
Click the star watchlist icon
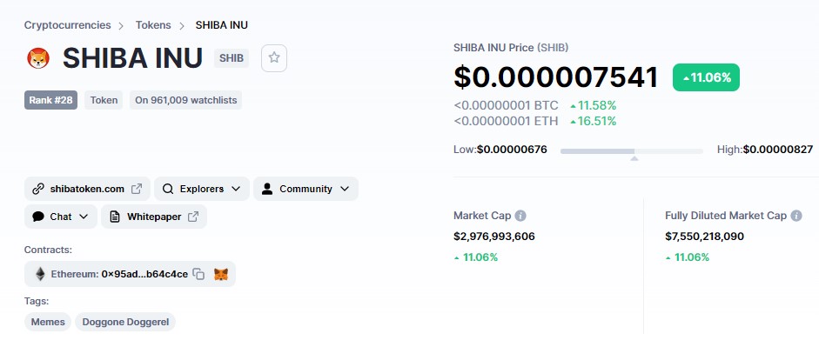[274, 58]
